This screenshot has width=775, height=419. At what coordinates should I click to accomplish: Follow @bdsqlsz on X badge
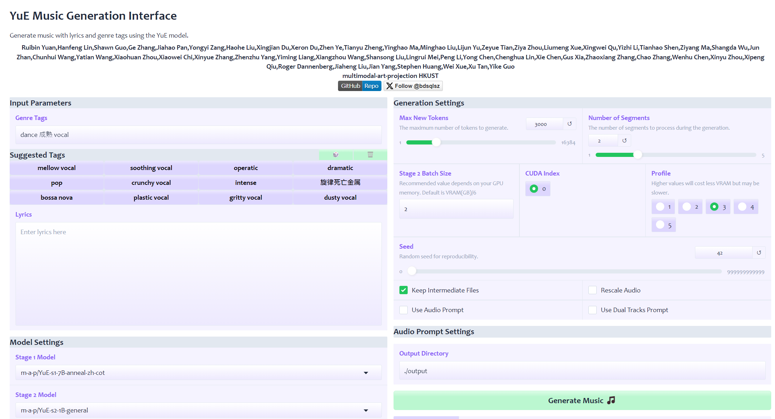[413, 86]
